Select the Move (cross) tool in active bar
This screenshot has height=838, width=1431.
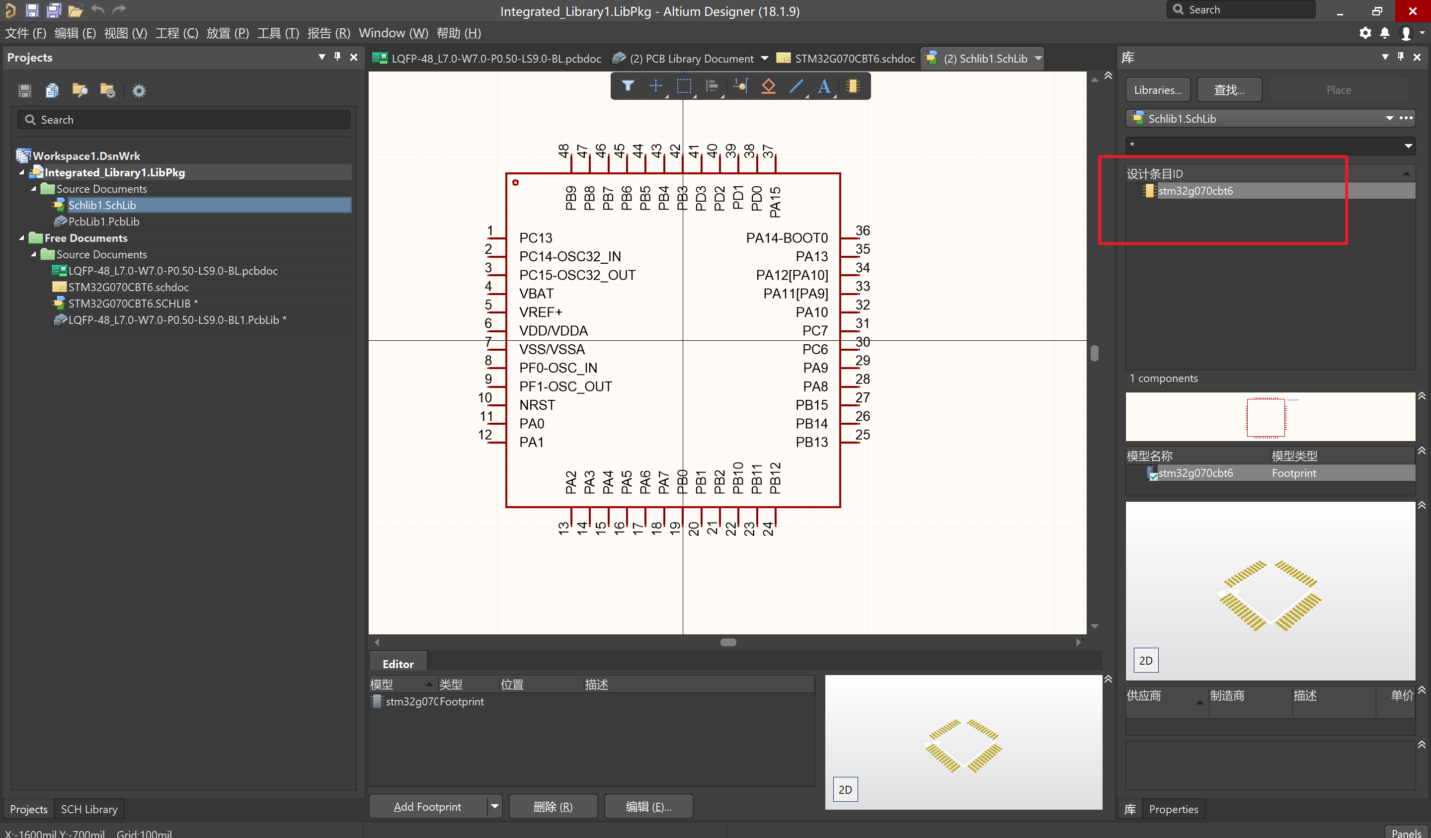point(656,86)
